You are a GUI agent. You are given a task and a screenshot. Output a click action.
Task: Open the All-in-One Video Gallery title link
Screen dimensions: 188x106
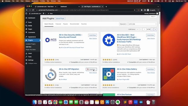(x=127, y=69)
